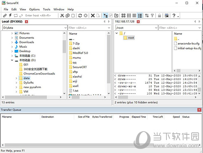Click the Quick Connect lightning icon
The height and width of the screenshot is (153, 203).
[10, 15]
